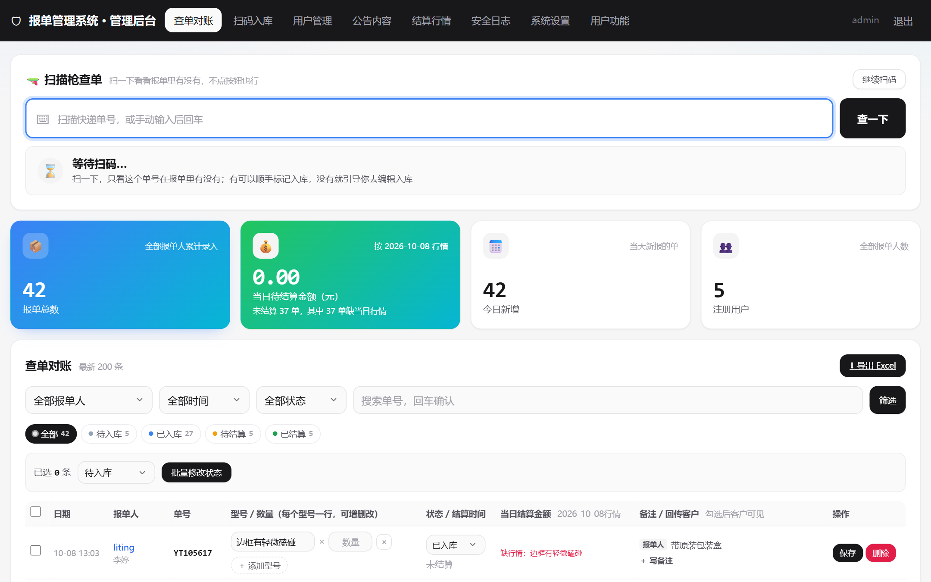Open 系统设置 tab
Image resolution: width=931 pixels, height=582 pixels.
(550, 20)
